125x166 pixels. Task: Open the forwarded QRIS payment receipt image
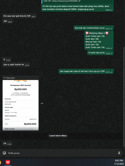click(x=21, y=105)
